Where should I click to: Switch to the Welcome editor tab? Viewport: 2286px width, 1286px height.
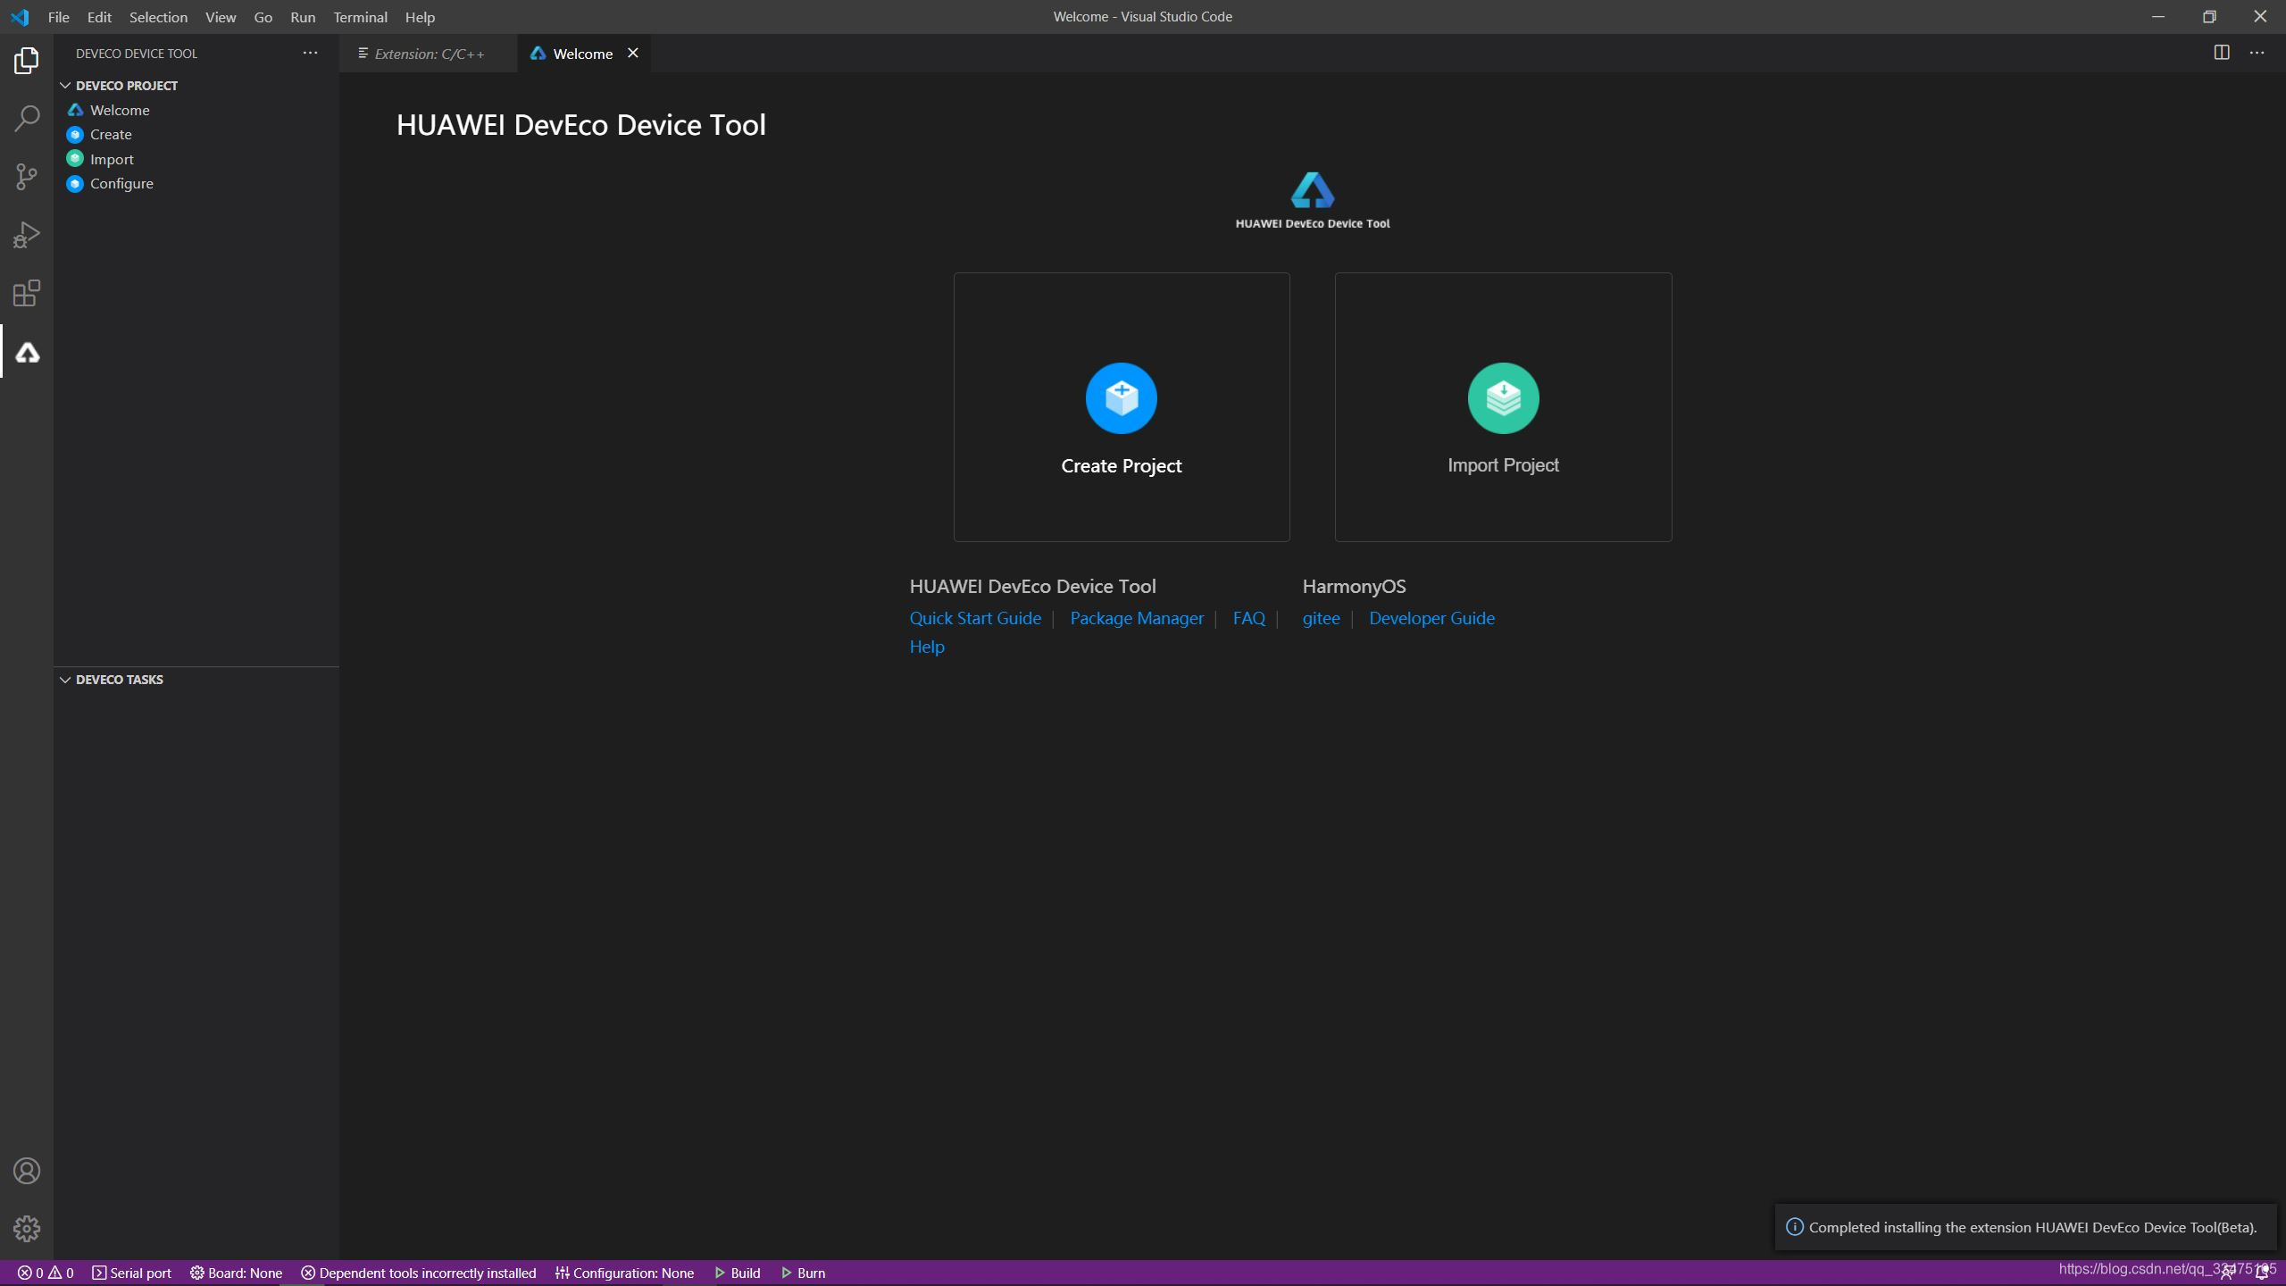[582, 54]
